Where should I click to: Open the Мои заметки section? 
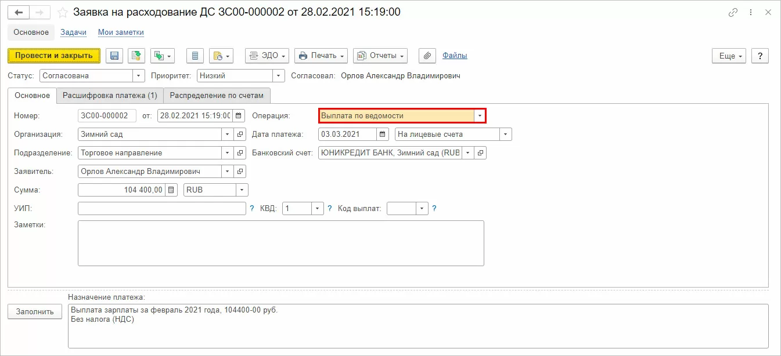121,32
